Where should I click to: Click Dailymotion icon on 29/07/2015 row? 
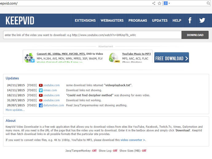[41, 105]
